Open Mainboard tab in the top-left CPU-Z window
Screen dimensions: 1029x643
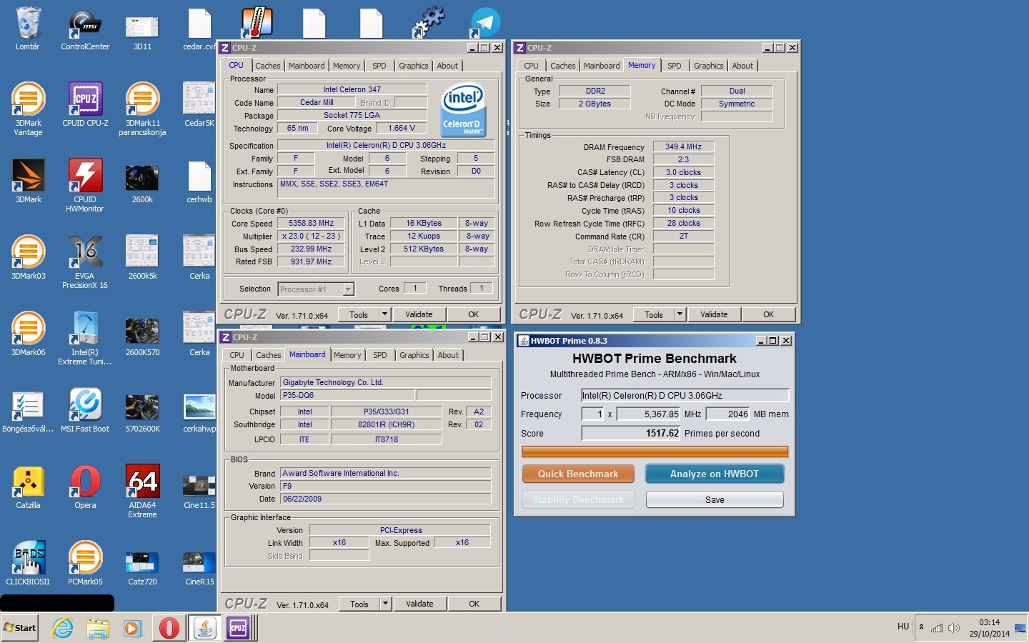pos(307,66)
